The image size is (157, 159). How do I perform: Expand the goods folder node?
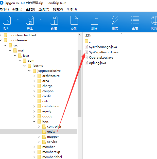coord(34,116)
